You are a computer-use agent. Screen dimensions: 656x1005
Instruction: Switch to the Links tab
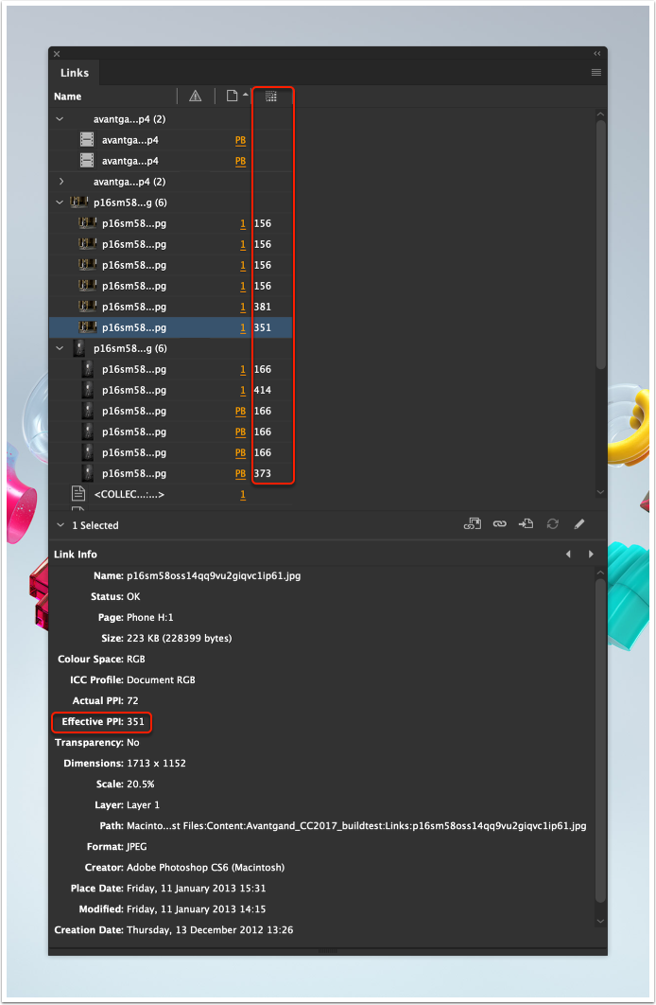(75, 73)
